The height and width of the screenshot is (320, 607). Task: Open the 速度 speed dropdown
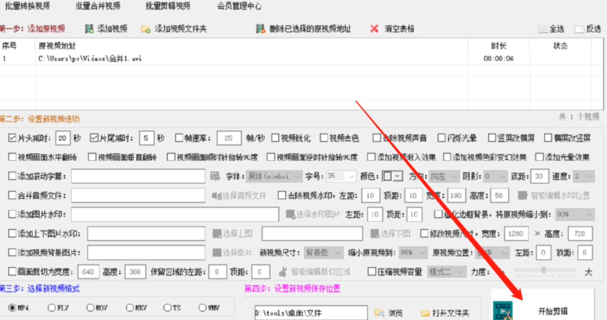[584, 176]
